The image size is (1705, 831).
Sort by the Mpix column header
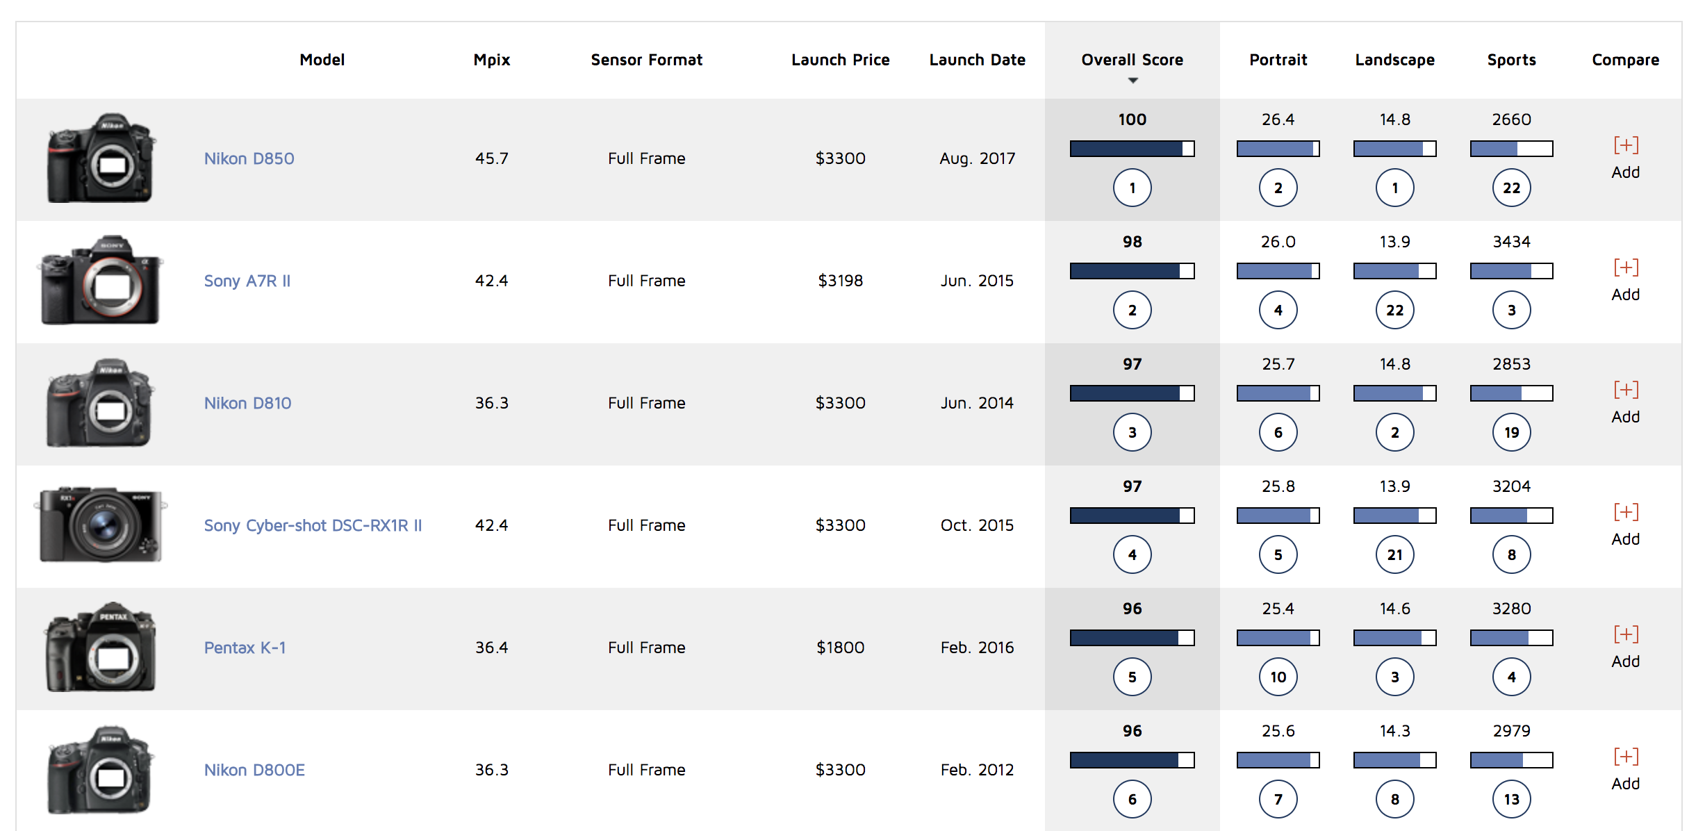491,60
